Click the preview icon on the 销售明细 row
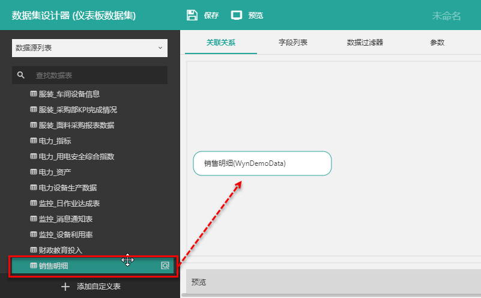This screenshot has height=298, width=481. coord(165,266)
